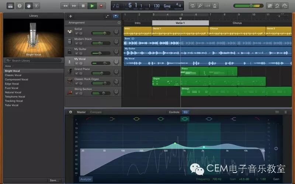Click the Search Library field
Screen dimensions: 295x184
[34, 61]
